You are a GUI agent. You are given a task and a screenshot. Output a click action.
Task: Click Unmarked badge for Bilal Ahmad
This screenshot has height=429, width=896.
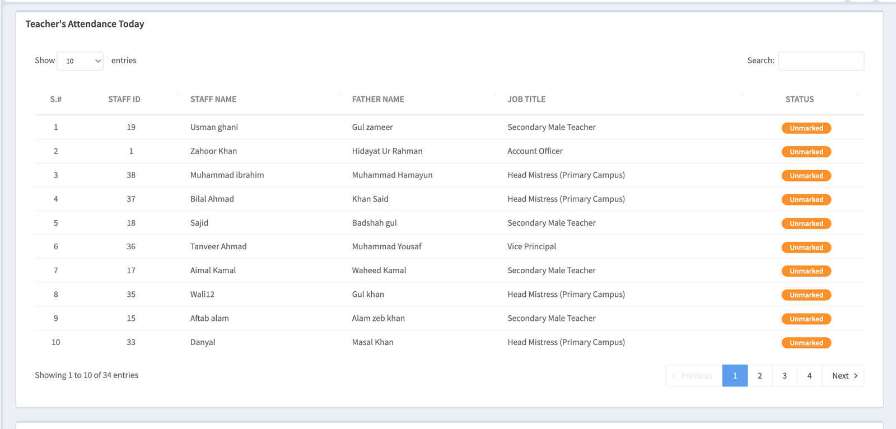tap(806, 200)
